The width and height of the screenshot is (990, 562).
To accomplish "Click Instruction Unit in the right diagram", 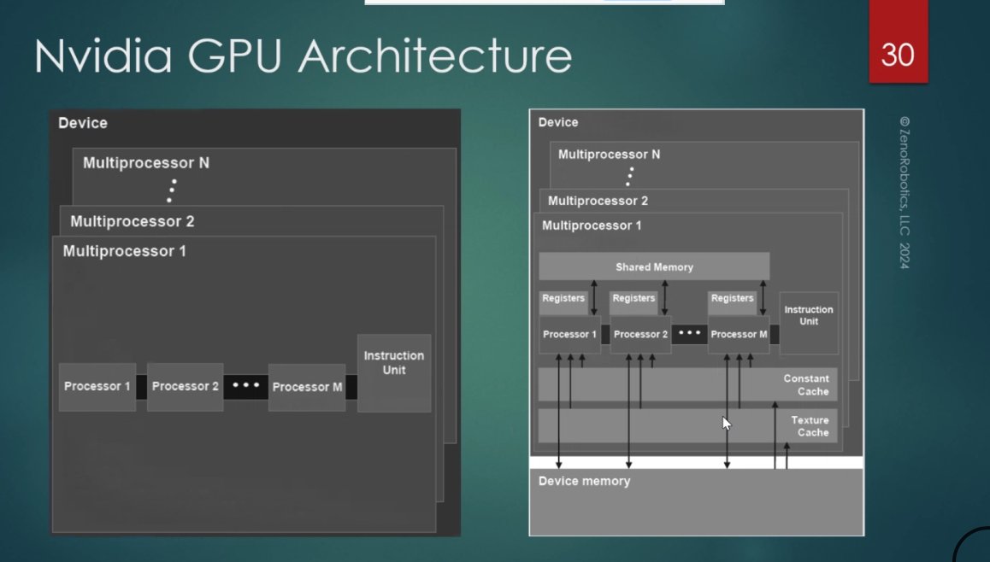I will pos(808,322).
